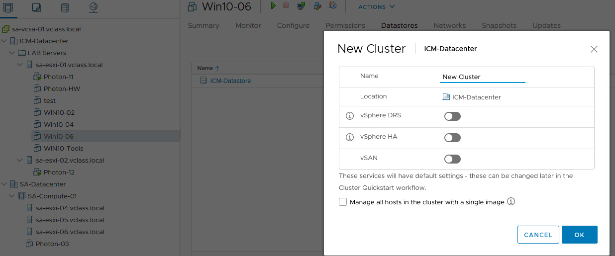Click the ICM-Datastore datastore icon
The width and height of the screenshot is (615, 256).
203,81
